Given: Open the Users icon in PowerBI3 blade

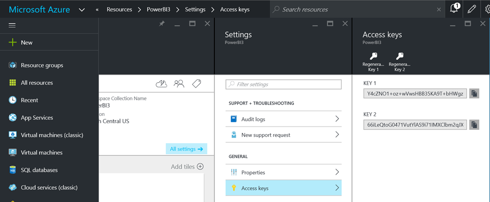Looking at the screenshot, I should tap(179, 84).
